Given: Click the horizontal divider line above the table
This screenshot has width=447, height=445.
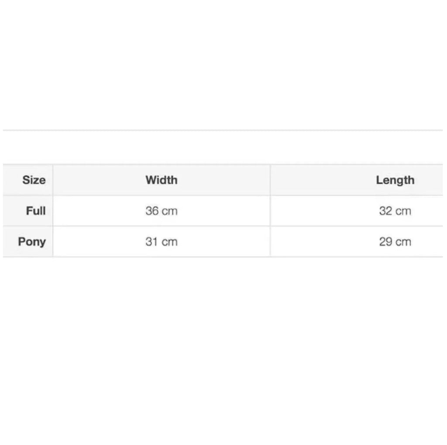Looking at the screenshot, I should [x=223, y=130].
